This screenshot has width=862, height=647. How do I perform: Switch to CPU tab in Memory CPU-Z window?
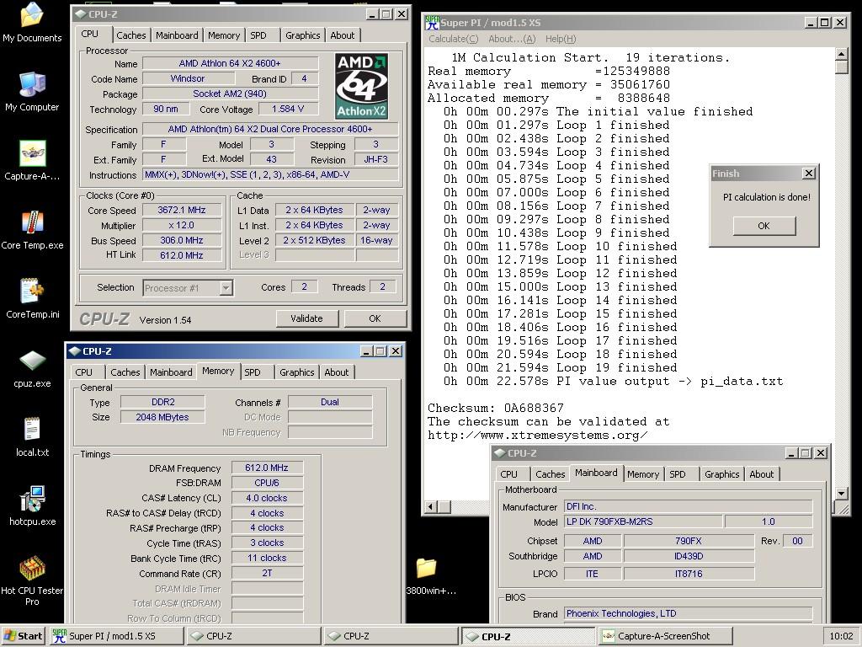point(84,372)
